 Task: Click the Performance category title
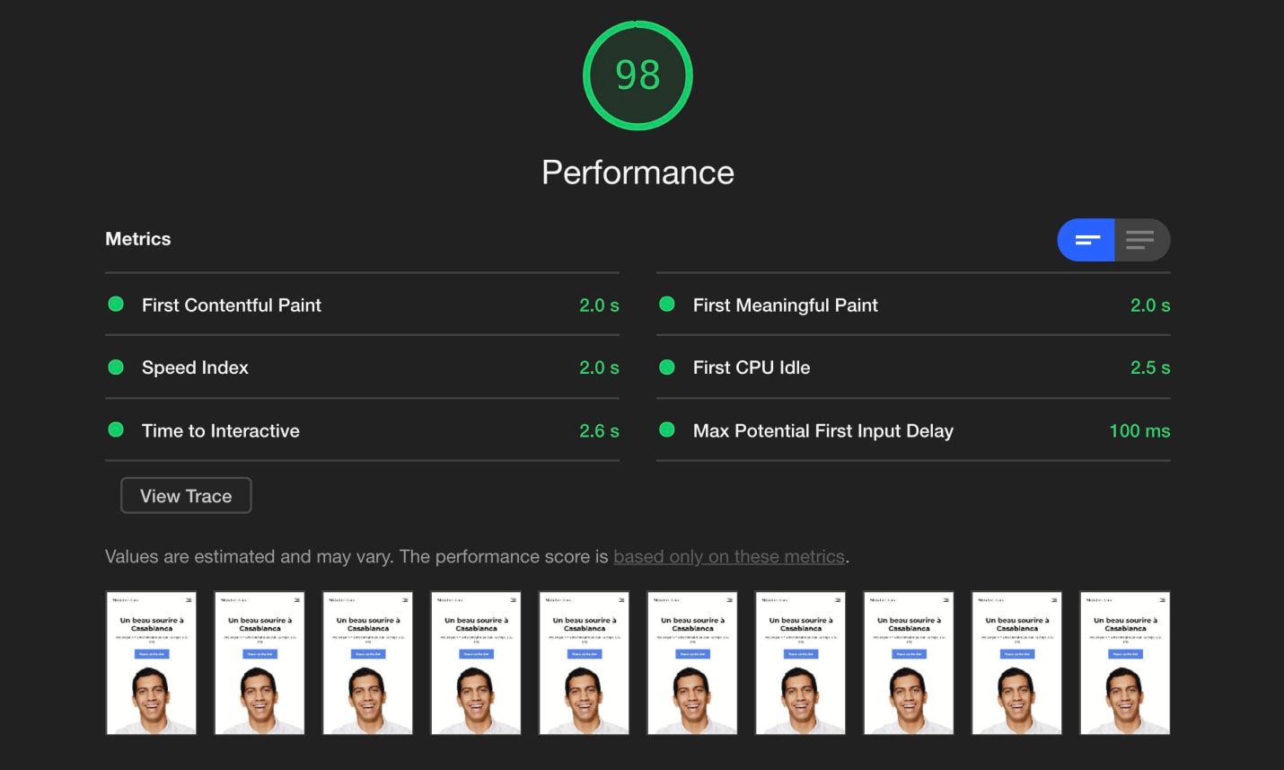pyautogui.click(x=638, y=173)
